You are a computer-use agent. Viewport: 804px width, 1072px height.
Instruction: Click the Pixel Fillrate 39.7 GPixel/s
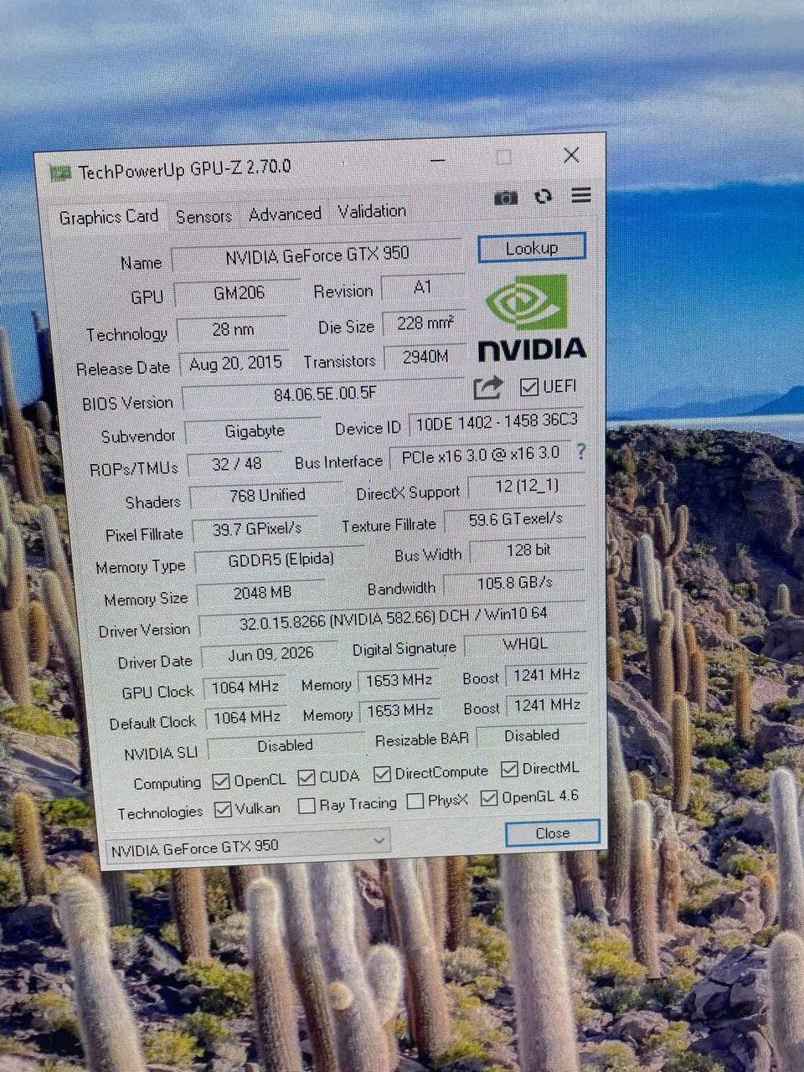click(x=256, y=529)
